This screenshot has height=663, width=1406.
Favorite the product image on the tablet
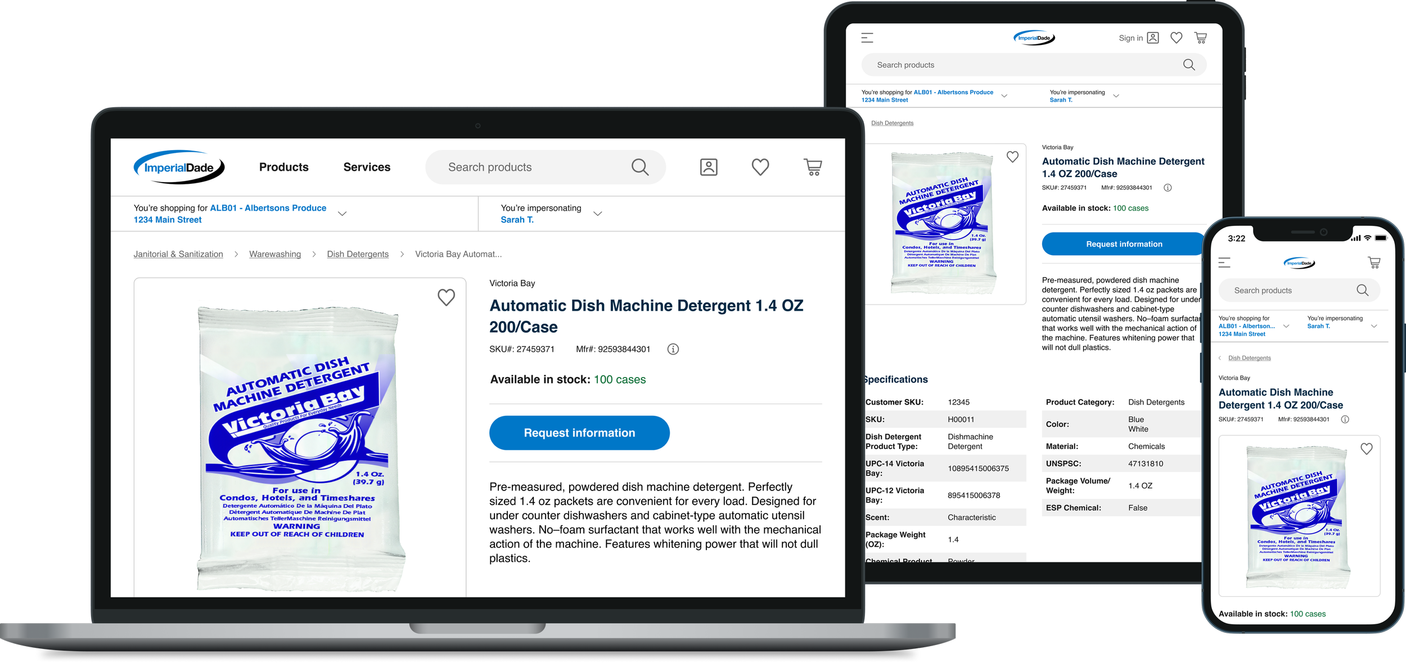pyautogui.click(x=1012, y=157)
